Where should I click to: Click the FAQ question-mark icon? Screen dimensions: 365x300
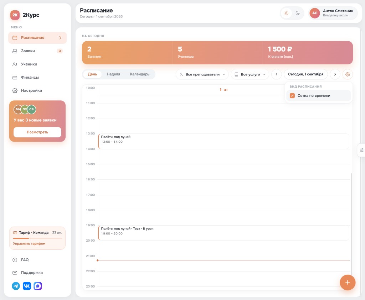tap(15, 260)
